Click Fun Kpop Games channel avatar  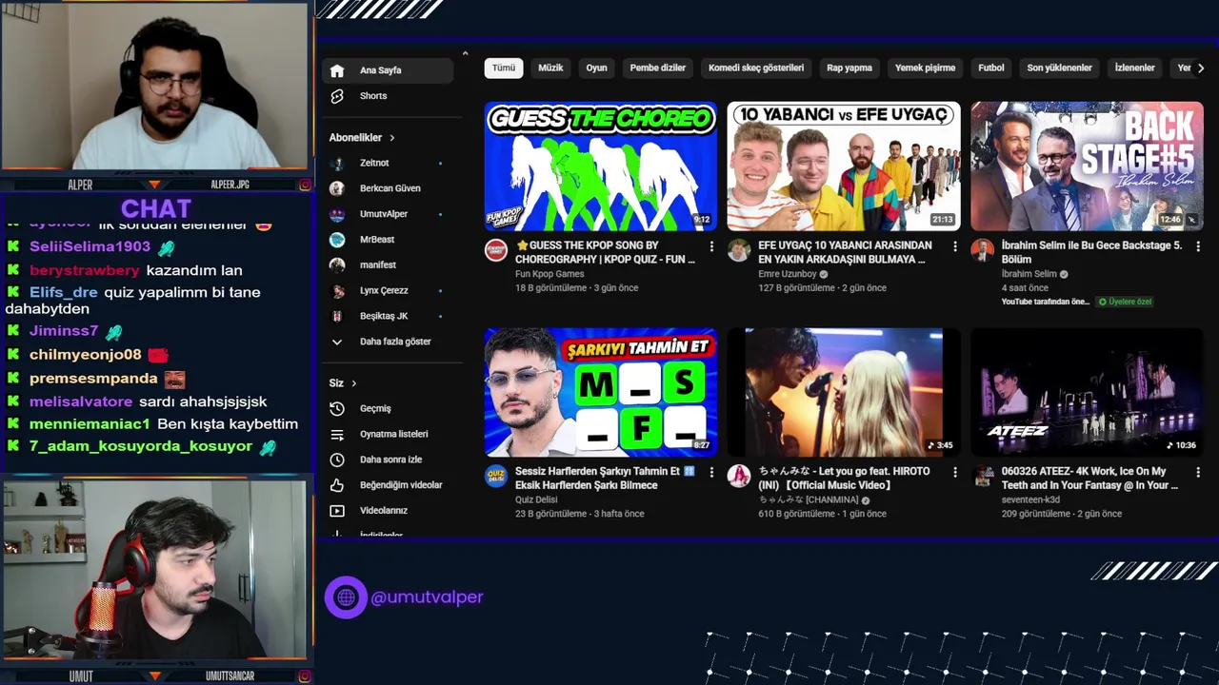pos(496,250)
